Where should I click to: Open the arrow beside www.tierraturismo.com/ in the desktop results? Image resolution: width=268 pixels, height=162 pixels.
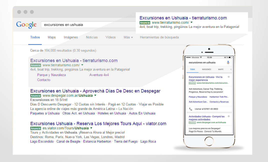pos(82,65)
